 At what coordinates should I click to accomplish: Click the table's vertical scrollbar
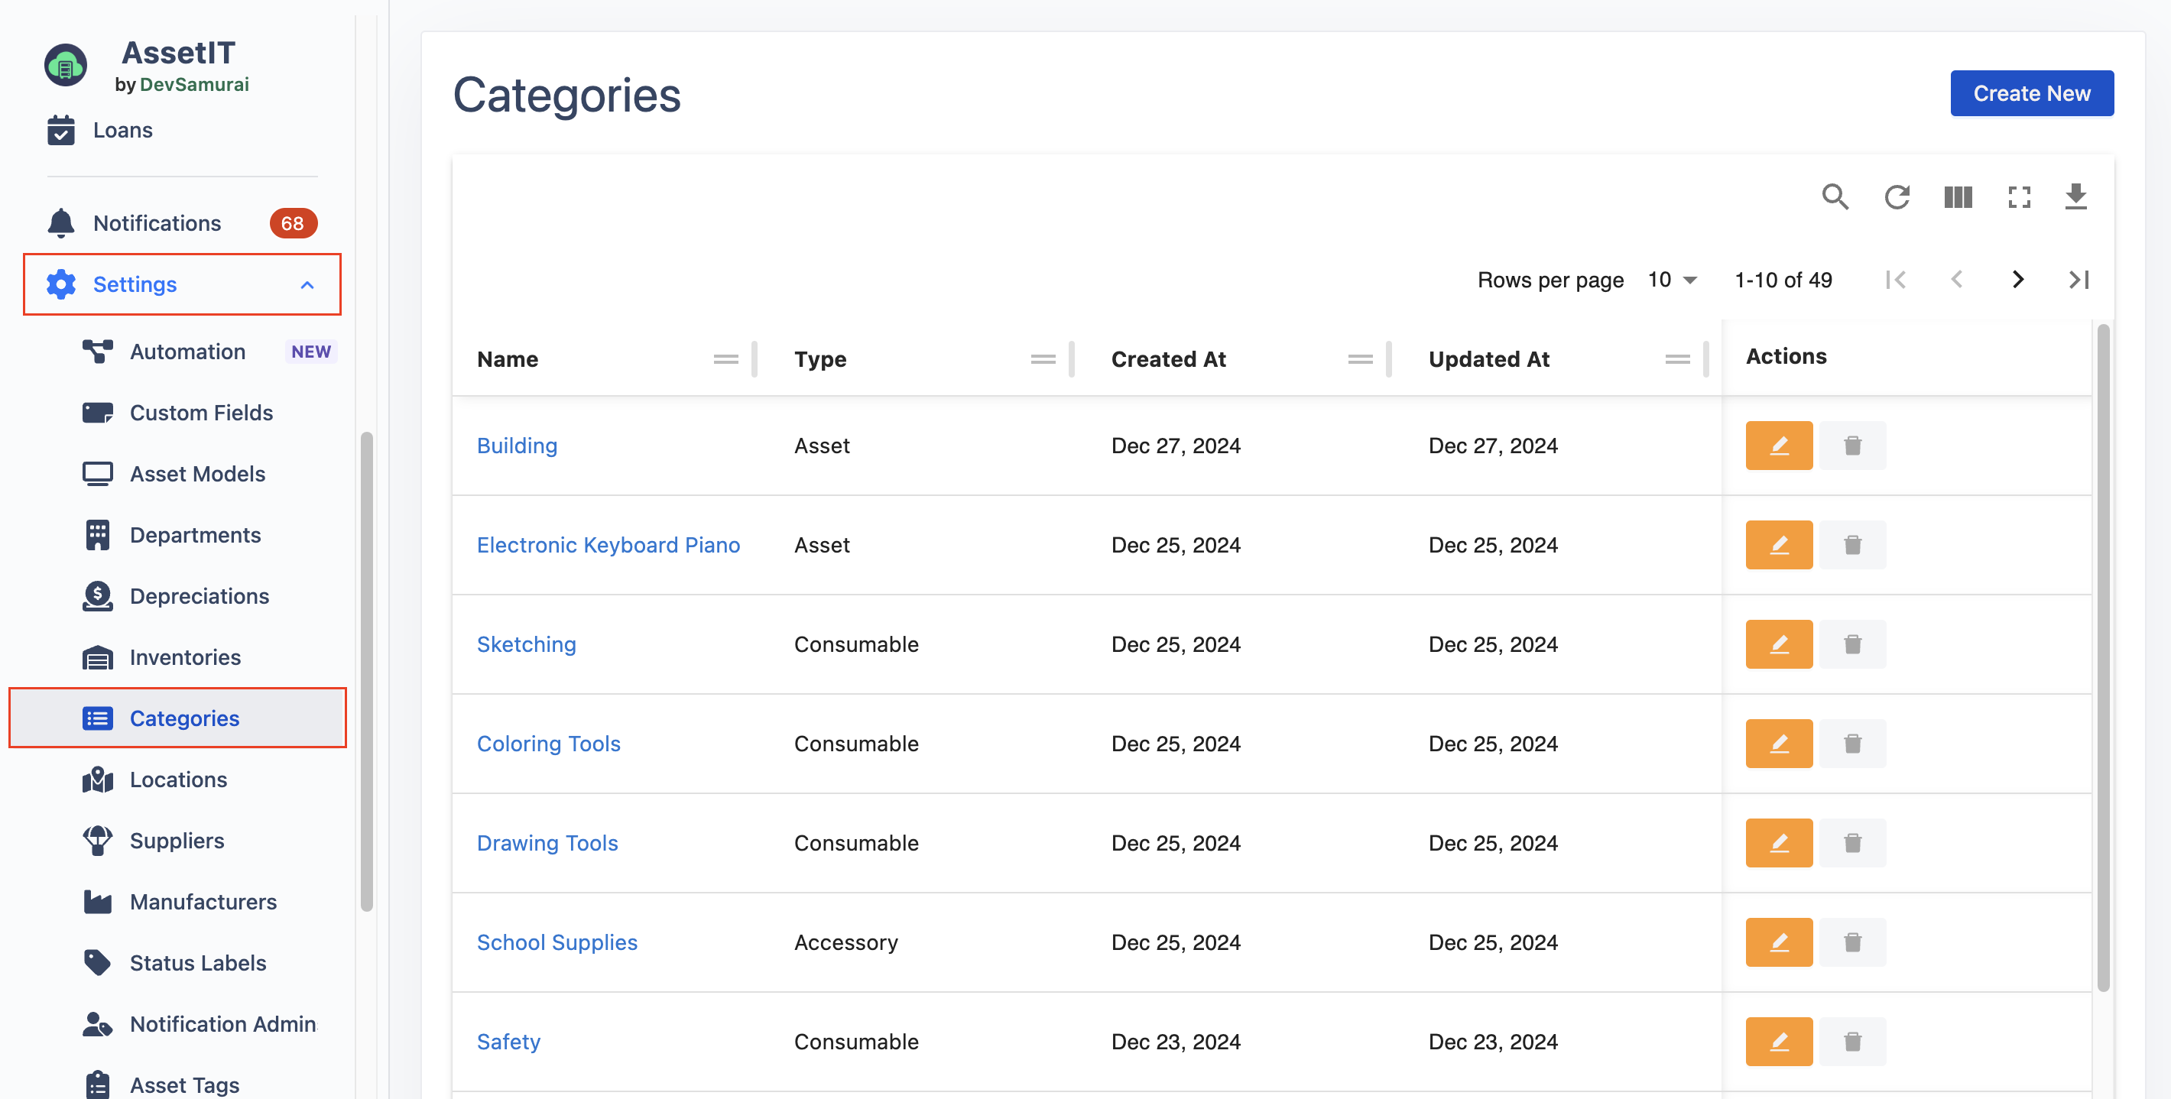2103,657
